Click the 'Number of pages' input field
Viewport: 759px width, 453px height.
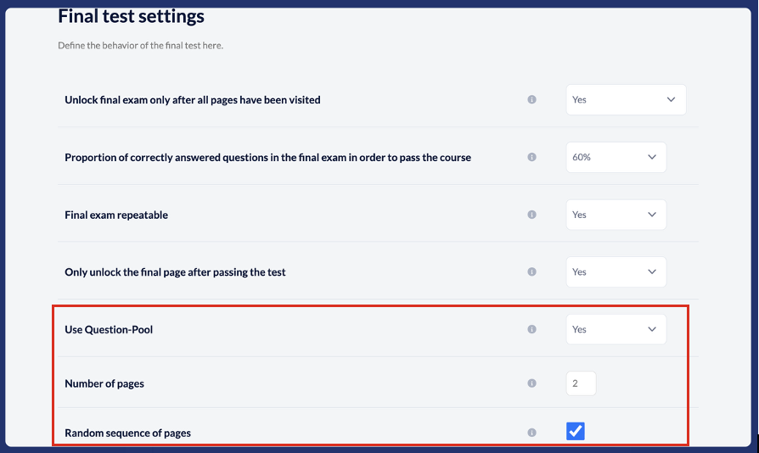pos(581,383)
